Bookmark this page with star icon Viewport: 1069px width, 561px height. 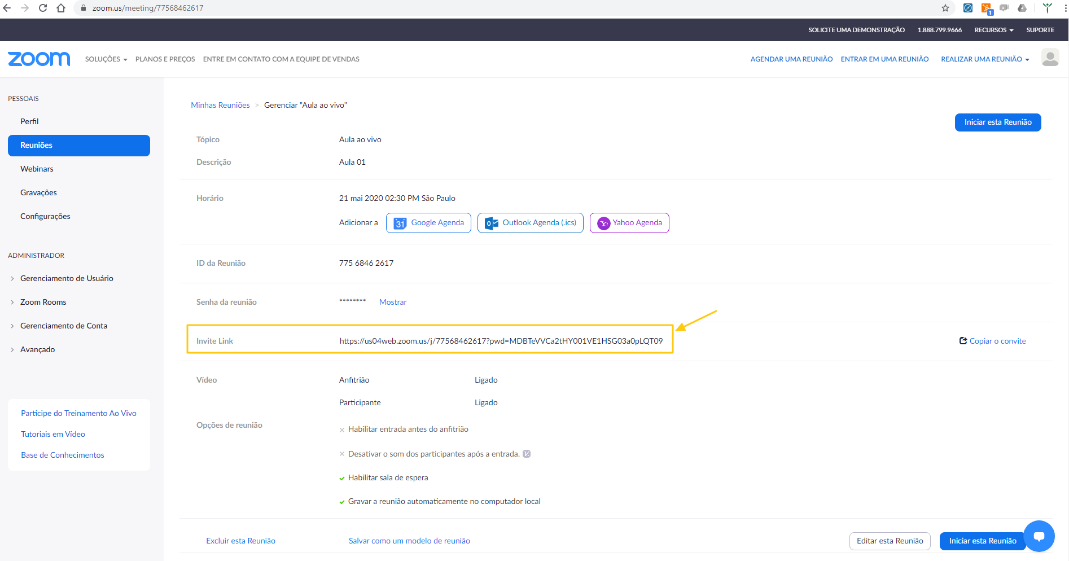[945, 8]
